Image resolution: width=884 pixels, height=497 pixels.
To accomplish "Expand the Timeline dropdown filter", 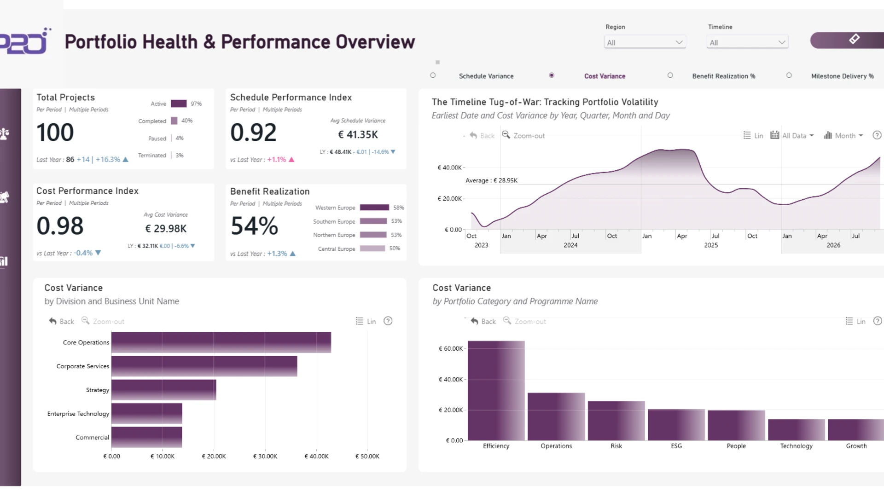I will pyautogui.click(x=747, y=42).
